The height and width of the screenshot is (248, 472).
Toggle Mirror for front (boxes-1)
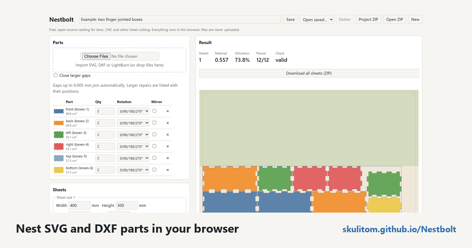[x=154, y=111]
